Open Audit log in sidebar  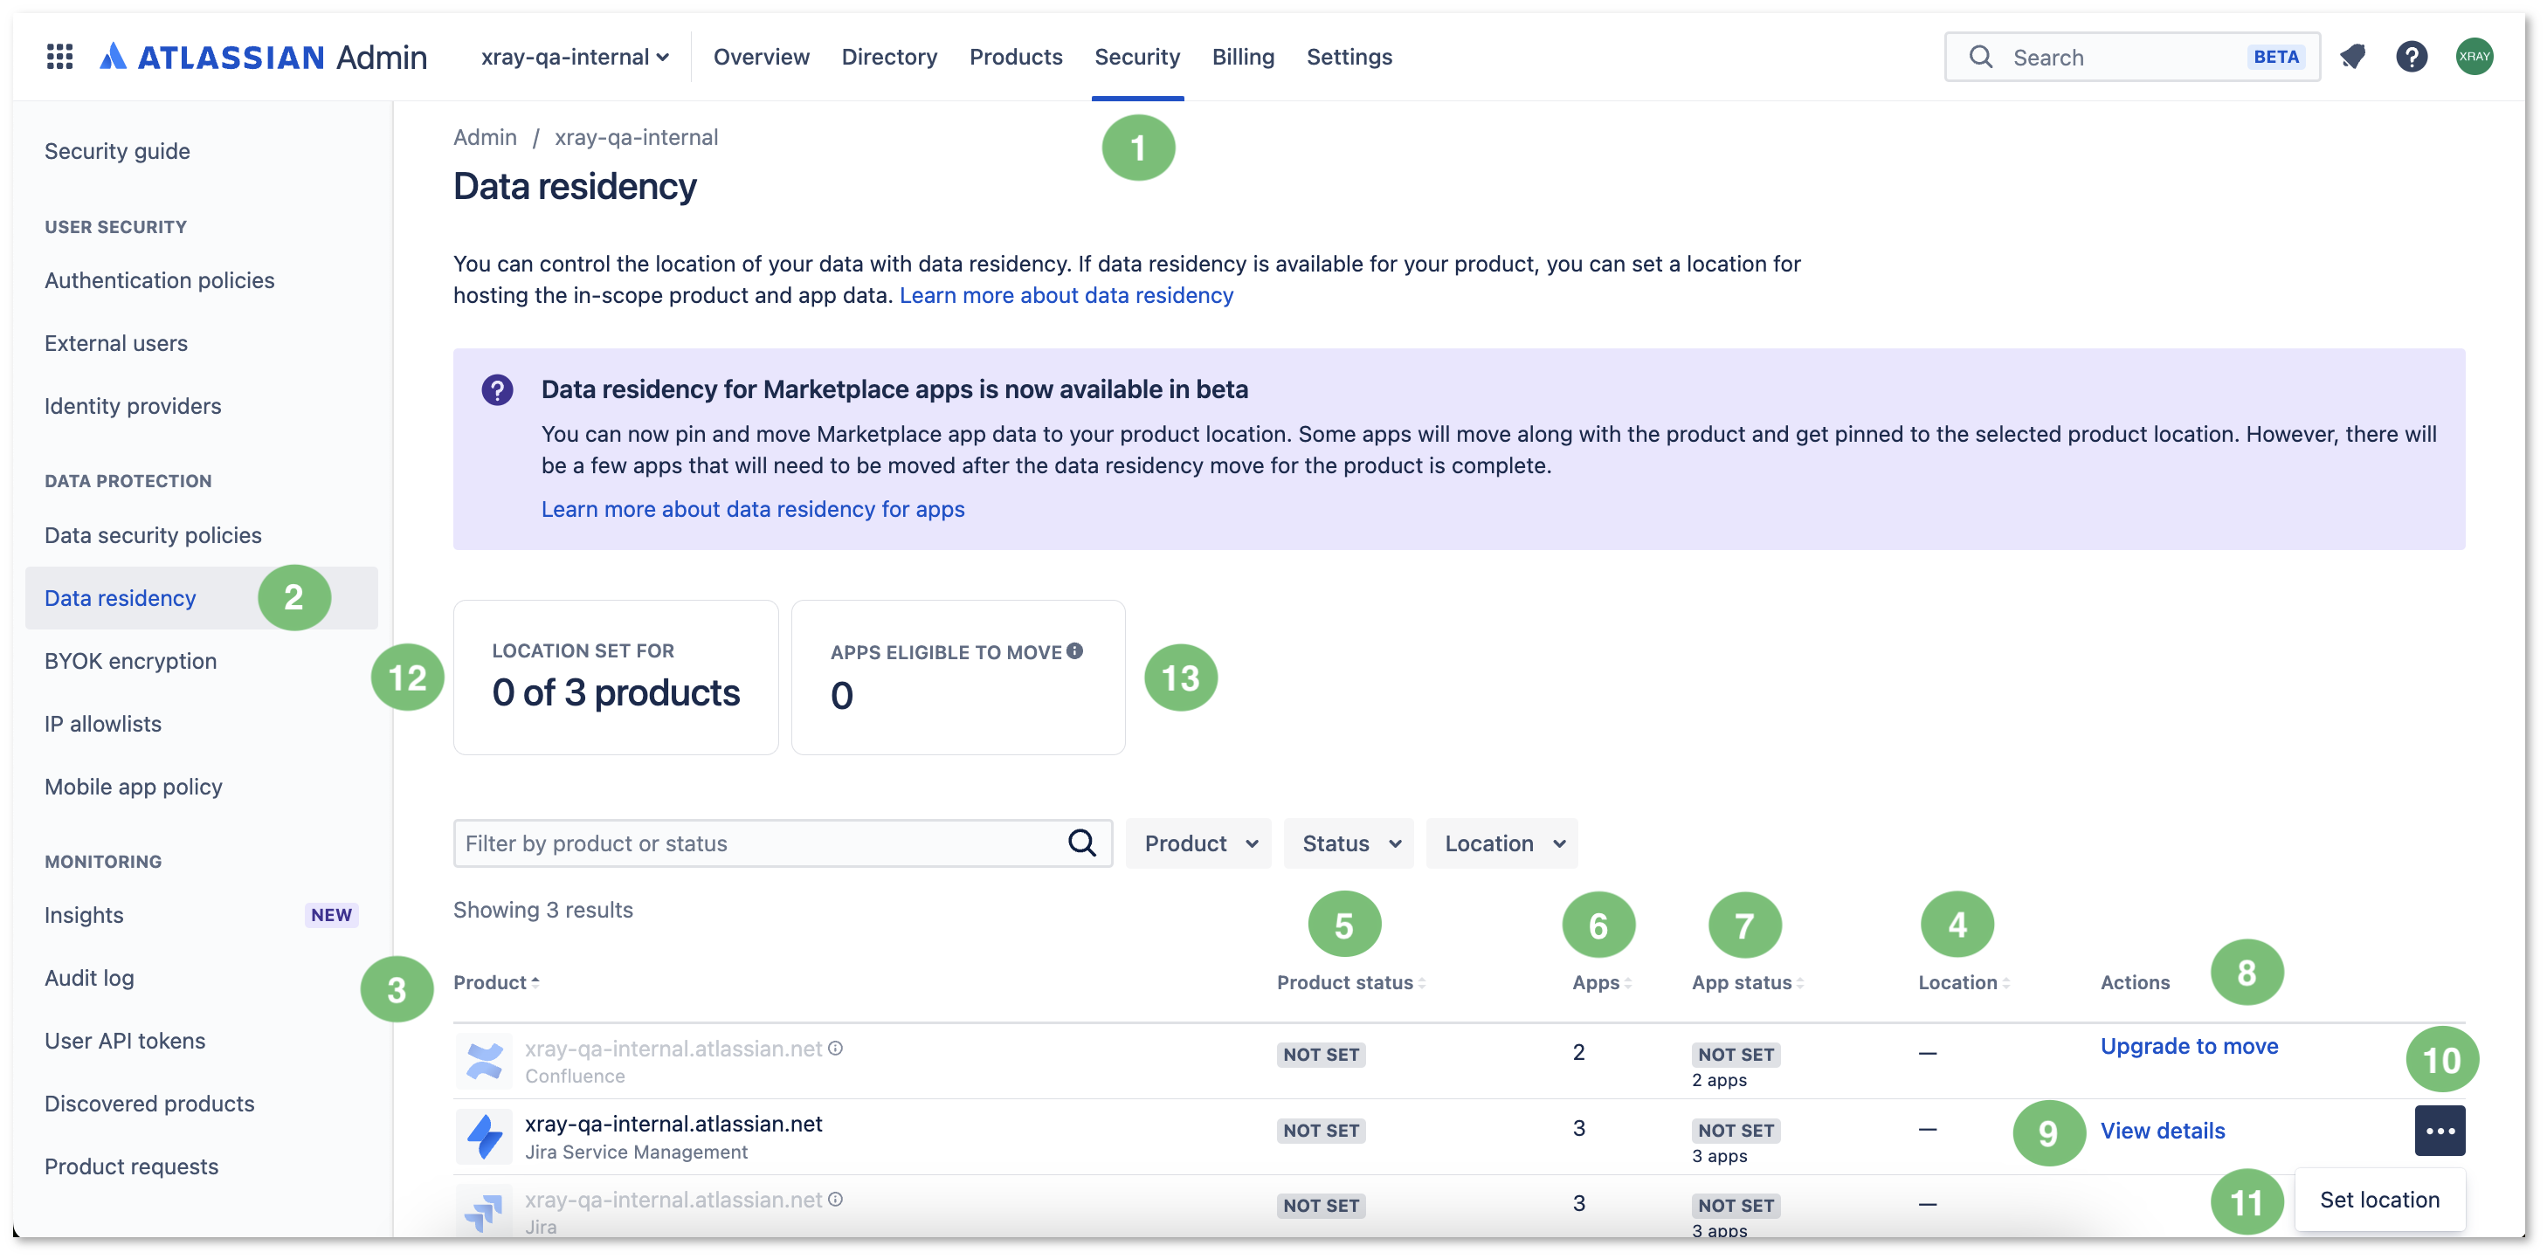pyautogui.click(x=202, y=979)
